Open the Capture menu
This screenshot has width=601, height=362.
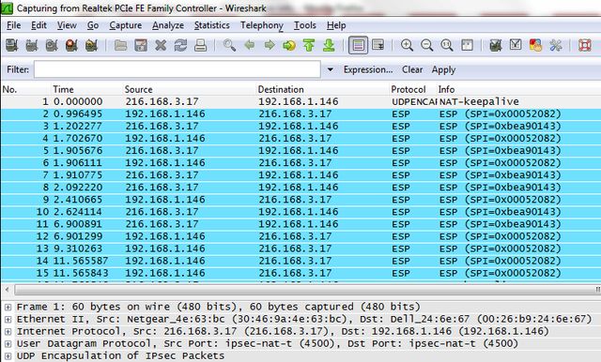(125, 25)
